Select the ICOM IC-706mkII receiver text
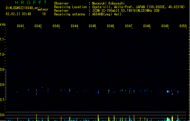Image resolution: width=190 pixels, height=121 pixels. pos(126,11)
